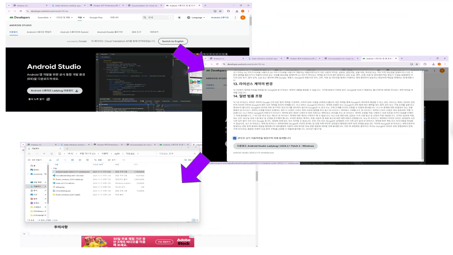Click Cut scissors icon in File Explorer toolbar
The image size is (453, 255).
50,160
